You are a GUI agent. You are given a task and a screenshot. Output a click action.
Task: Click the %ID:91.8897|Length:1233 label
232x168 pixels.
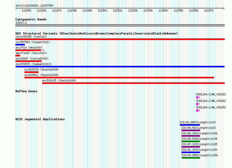(x=198, y=122)
